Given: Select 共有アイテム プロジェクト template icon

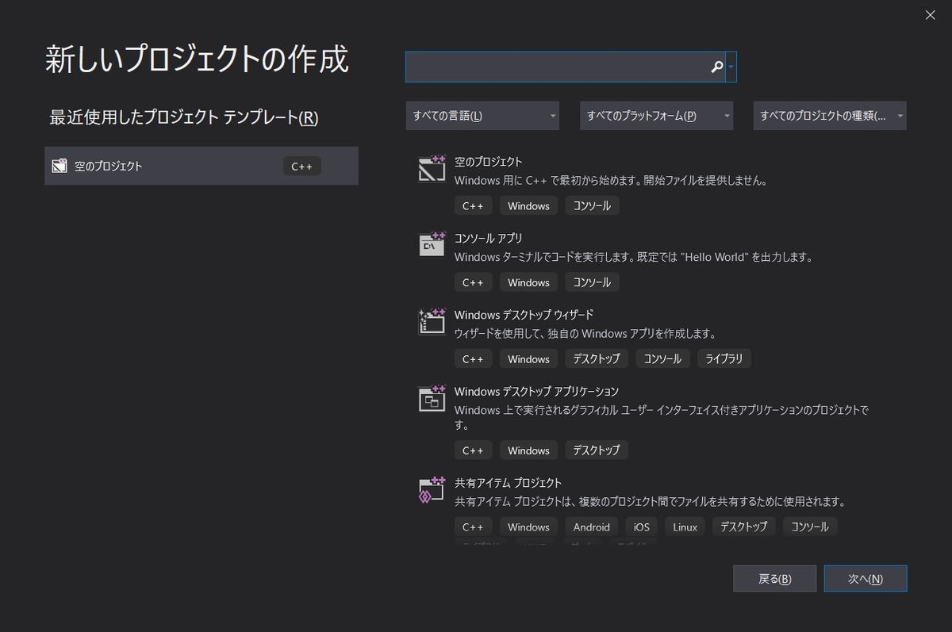Looking at the screenshot, I should click(432, 490).
